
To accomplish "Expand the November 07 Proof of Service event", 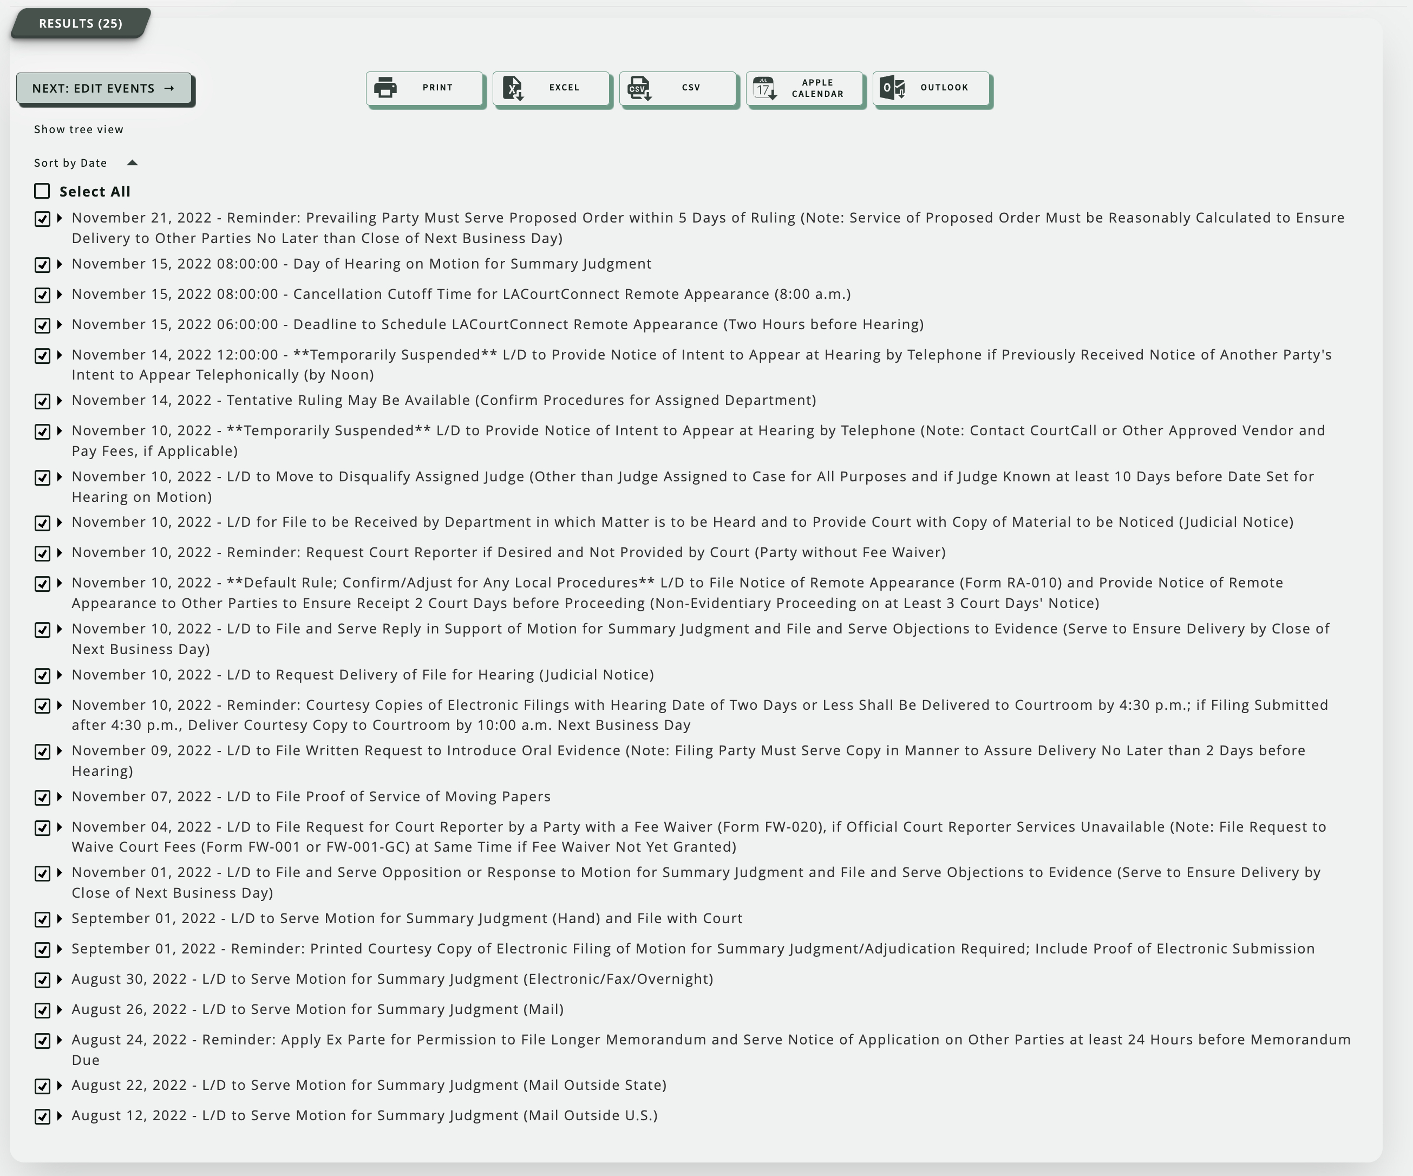I will point(60,796).
